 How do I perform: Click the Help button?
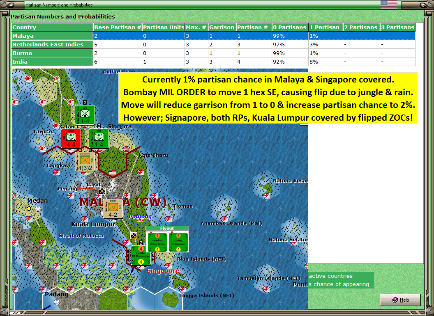click(x=400, y=300)
